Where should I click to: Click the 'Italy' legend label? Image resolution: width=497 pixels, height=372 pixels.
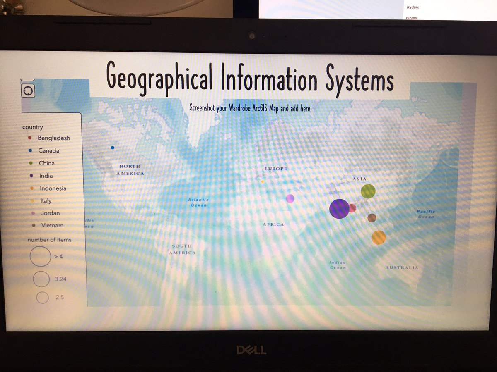tap(46, 200)
